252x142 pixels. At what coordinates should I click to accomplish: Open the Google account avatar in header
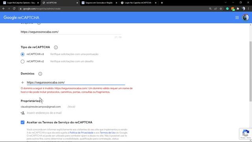245,17
